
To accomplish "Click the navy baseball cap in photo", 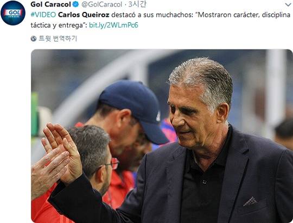I will [x=134, y=110].
